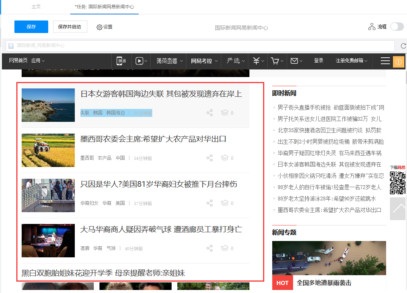Click the back-to-top arrow button

click(x=398, y=209)
